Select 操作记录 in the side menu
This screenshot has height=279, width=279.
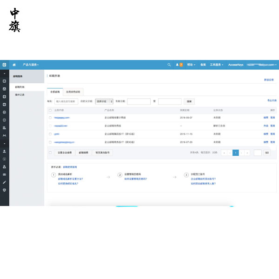pyautogui.click(x=20, y=94)
